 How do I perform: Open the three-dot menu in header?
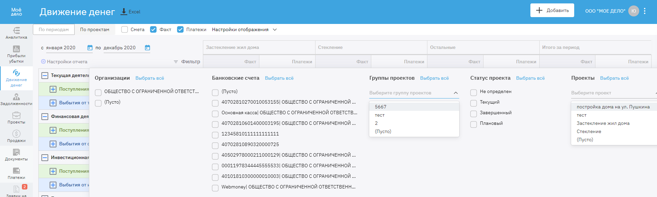[x=645, y=11]
